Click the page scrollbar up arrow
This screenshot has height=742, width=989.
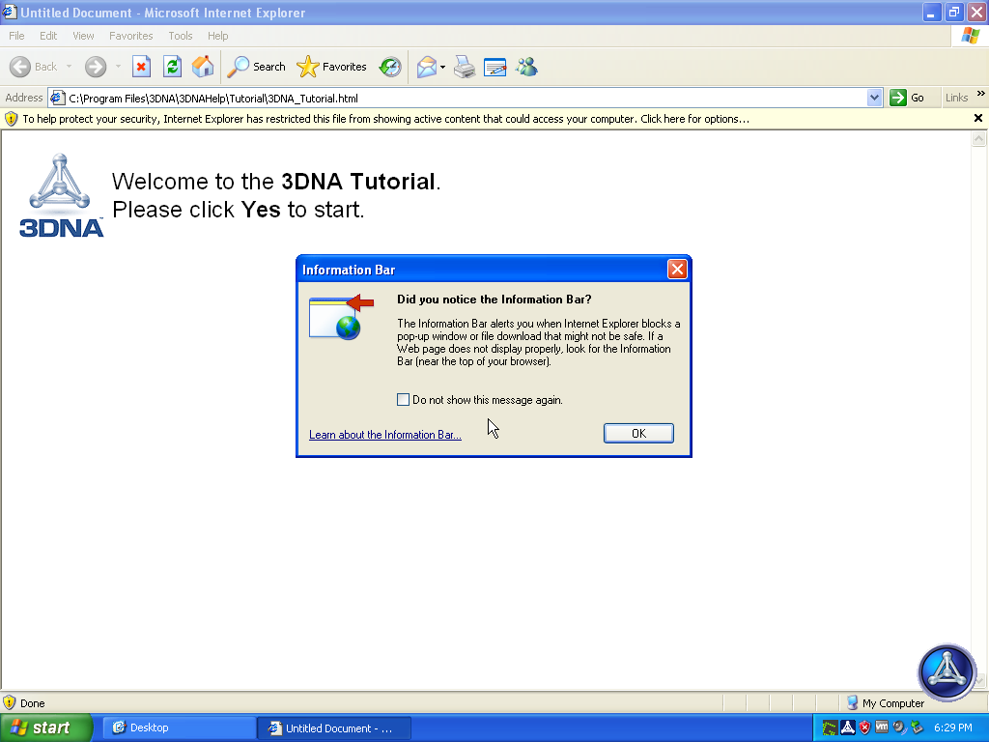[x=979, y=138]
